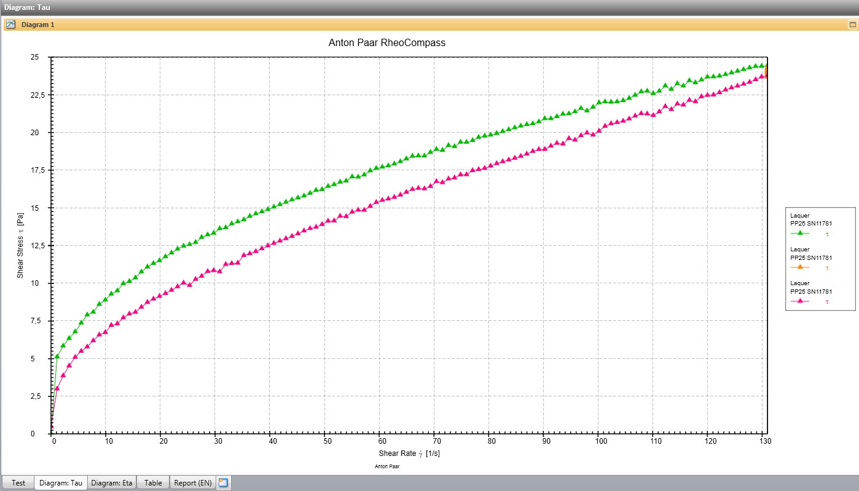Switch to the Table tab
Viewport: 859px width, 491px height.
point(153,483)
